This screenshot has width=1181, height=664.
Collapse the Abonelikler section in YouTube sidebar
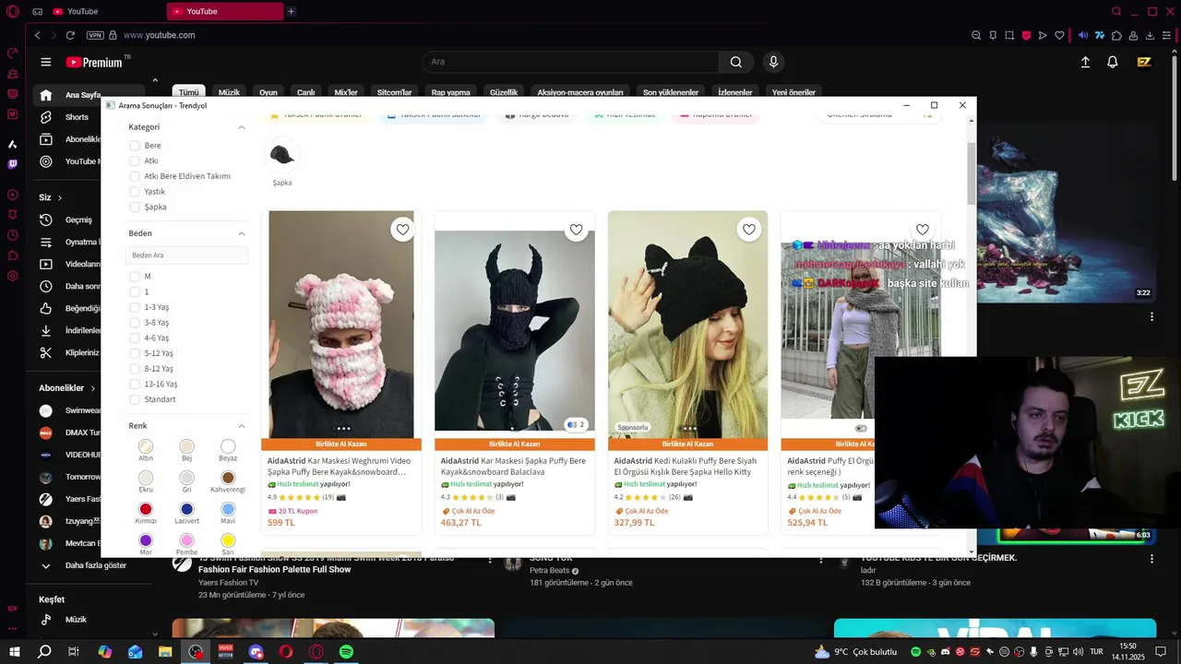coord(92,388)
